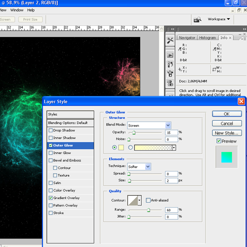Open the Window menu

[x=17, y=10]
